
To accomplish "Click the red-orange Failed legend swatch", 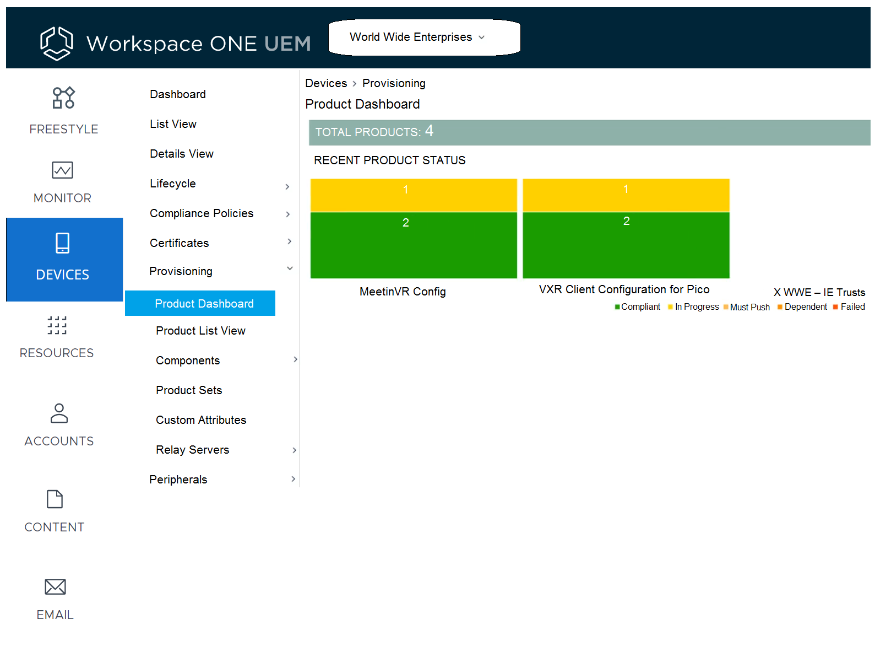I will [835, 307].
